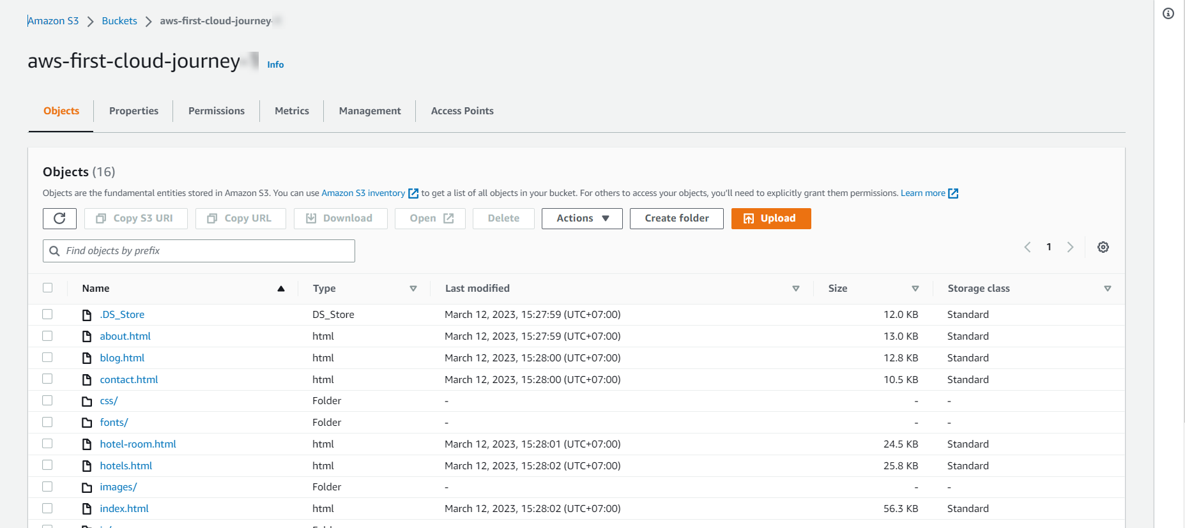
Task: Click the Create folder button
Action: coord(677,218)
